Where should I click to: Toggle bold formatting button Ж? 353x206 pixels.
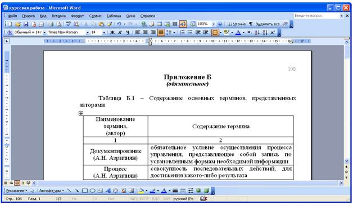[x=112, y=33]
